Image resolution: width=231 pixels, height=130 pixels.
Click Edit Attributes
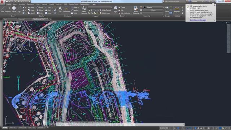click(x=124, y=13)
